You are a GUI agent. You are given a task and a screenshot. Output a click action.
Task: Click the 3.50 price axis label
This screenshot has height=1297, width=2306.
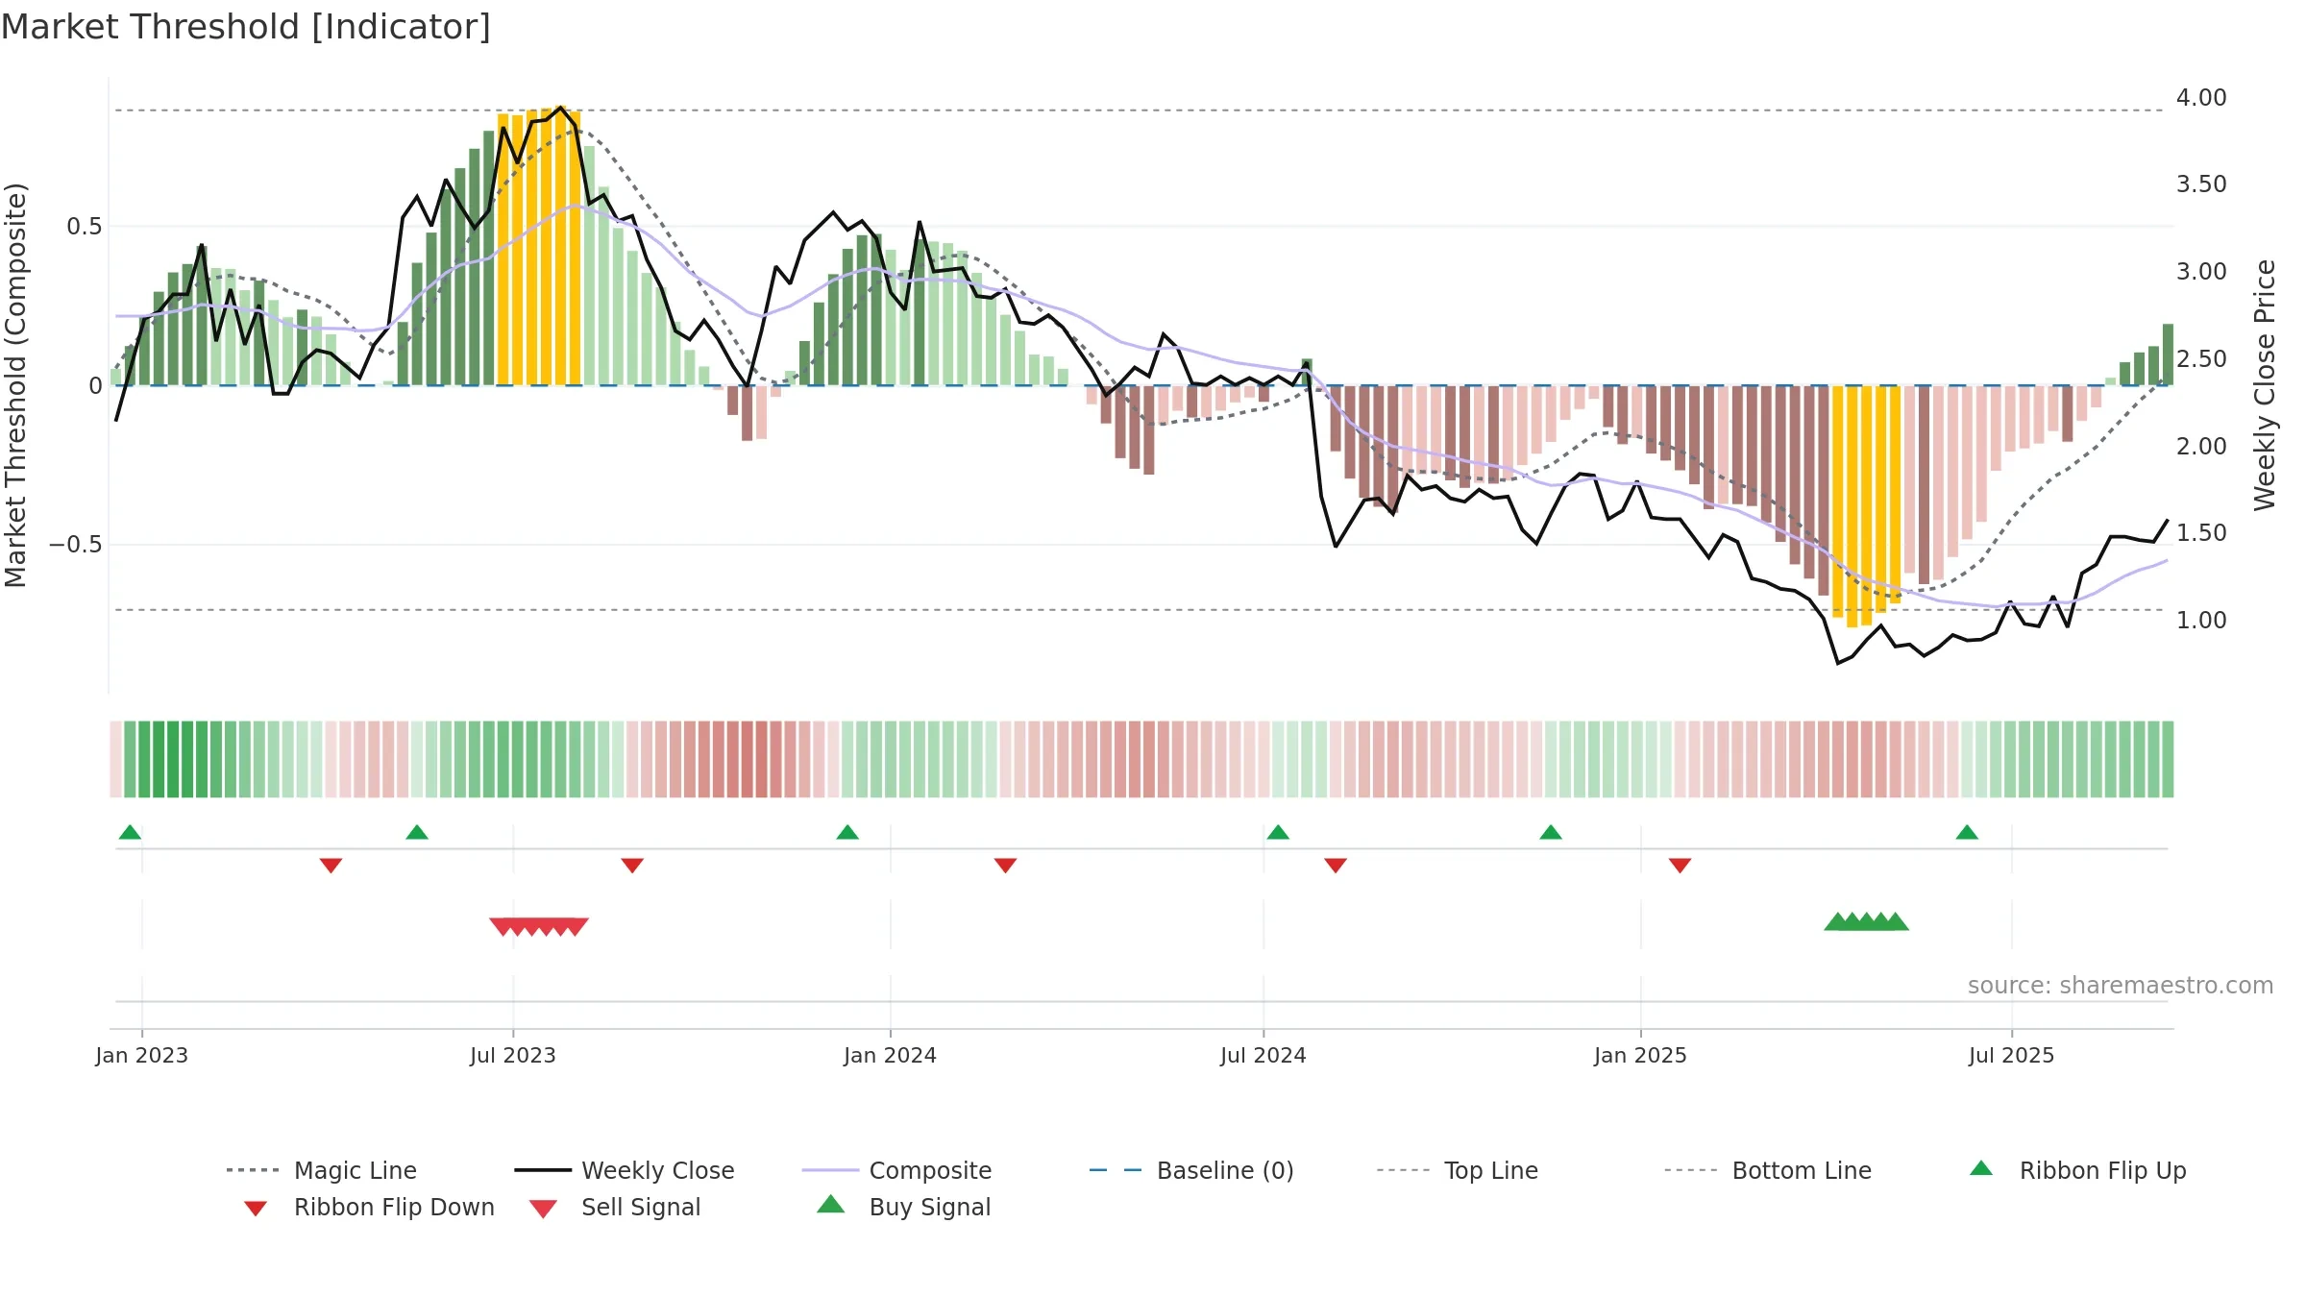coord(2201,184)
